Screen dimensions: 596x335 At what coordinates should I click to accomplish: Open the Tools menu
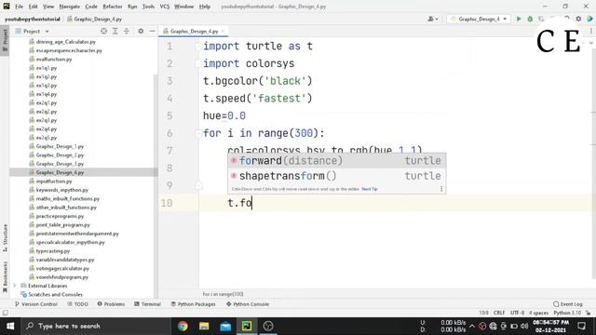click(x=148, y=7)
